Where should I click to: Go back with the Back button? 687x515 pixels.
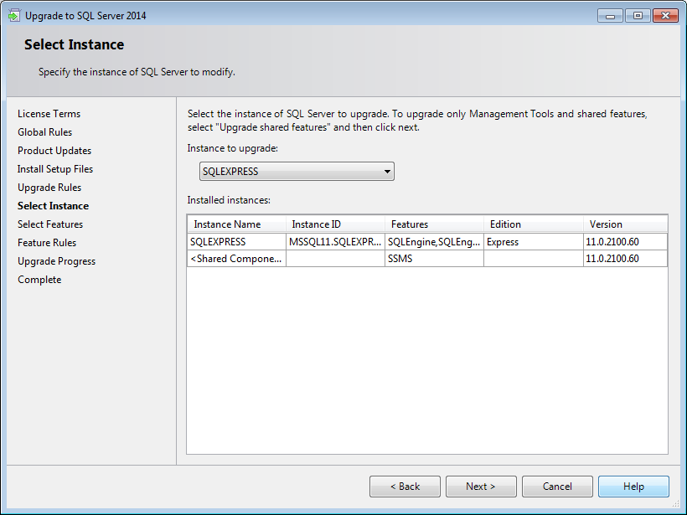405,486
